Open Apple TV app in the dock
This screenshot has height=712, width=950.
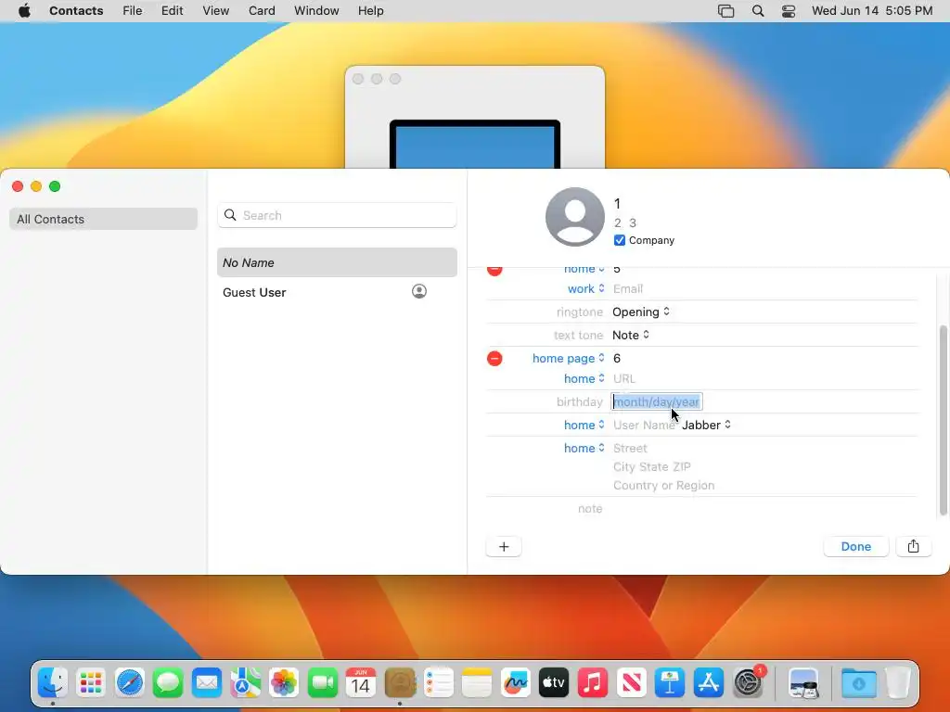554,683
